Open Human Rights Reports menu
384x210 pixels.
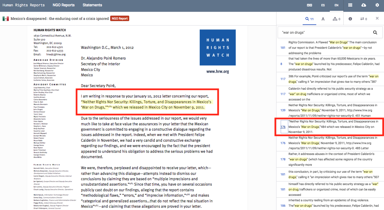pyautogui.click(x=23, y=5)
